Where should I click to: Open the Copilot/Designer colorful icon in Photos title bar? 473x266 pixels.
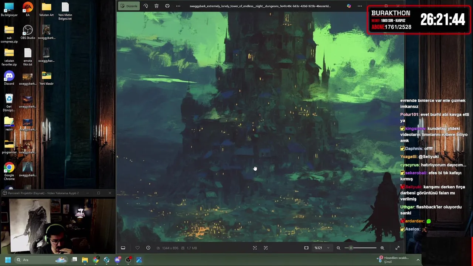(x=349, y=6)
